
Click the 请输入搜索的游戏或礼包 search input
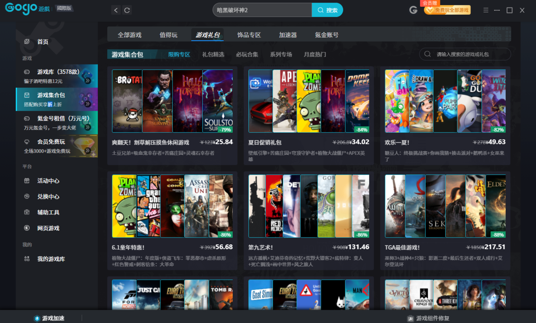465,54
